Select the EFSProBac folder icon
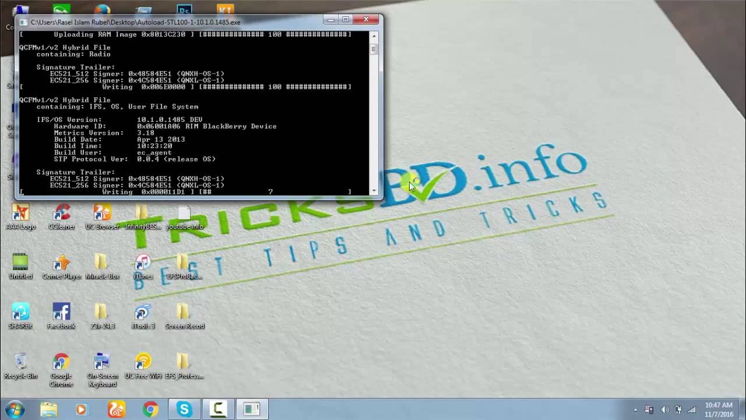 click(x=184, y=266)
